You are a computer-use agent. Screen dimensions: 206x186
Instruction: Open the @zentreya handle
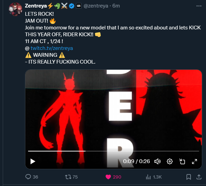(96, 6)
